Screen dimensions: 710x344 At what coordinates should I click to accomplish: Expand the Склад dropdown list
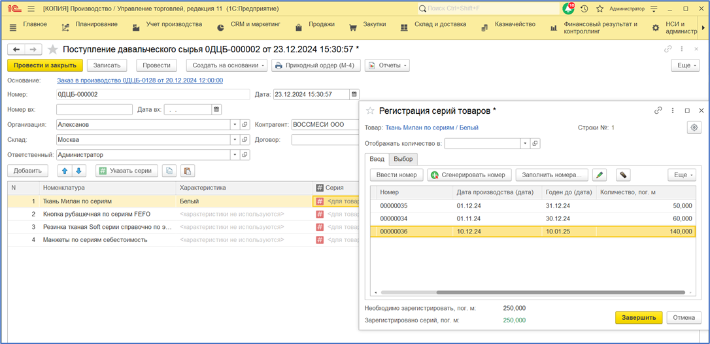pos(234,139)
